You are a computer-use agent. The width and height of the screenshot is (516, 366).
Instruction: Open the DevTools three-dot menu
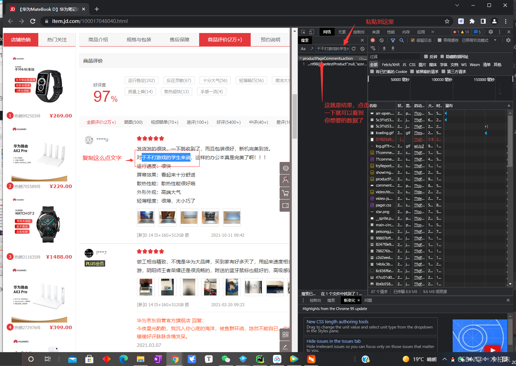click(500, 32)
